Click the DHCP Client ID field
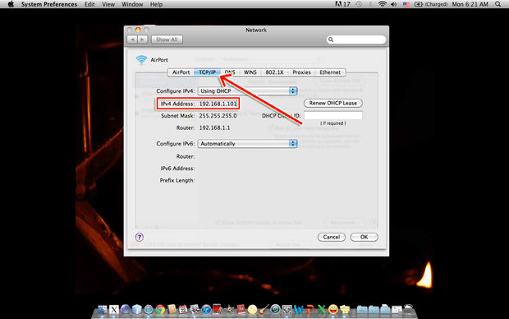Image resolution: width=509 pixels, height=319 pixels. click(333, 115)
